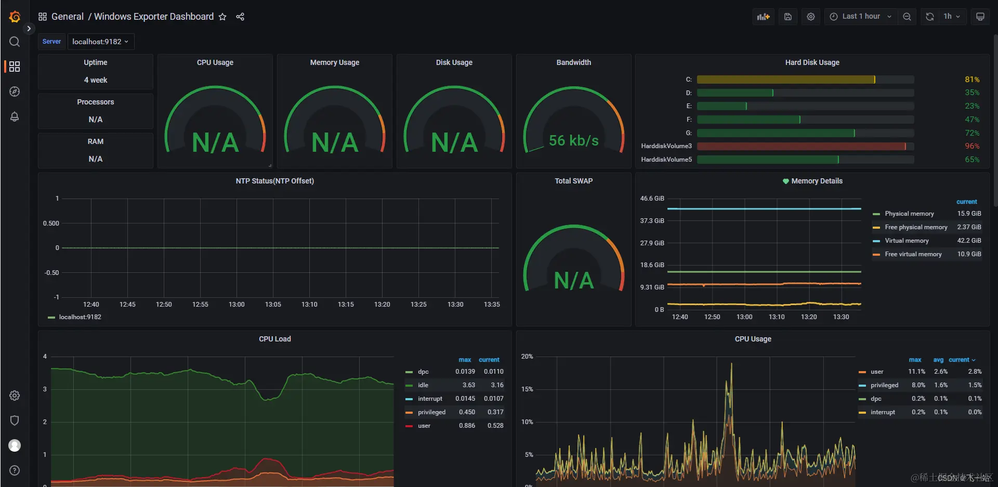
Task: Open the Uptime panel title menu
Action: click(x=96, y=62)
